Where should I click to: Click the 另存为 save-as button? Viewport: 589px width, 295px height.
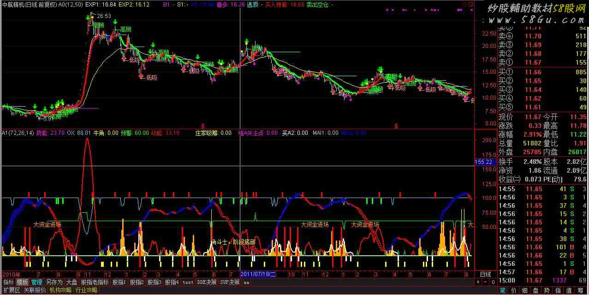pos(54,282)
